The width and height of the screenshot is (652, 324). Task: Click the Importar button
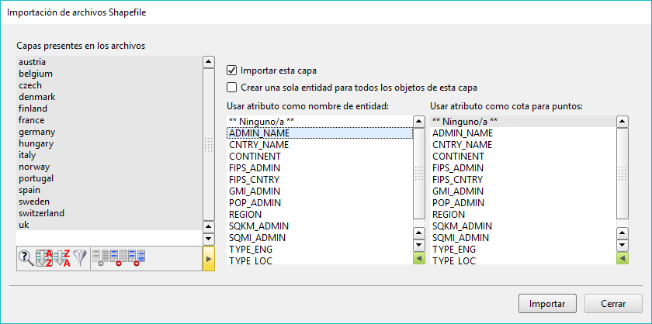pyautogui.click(x=547, y=304)
